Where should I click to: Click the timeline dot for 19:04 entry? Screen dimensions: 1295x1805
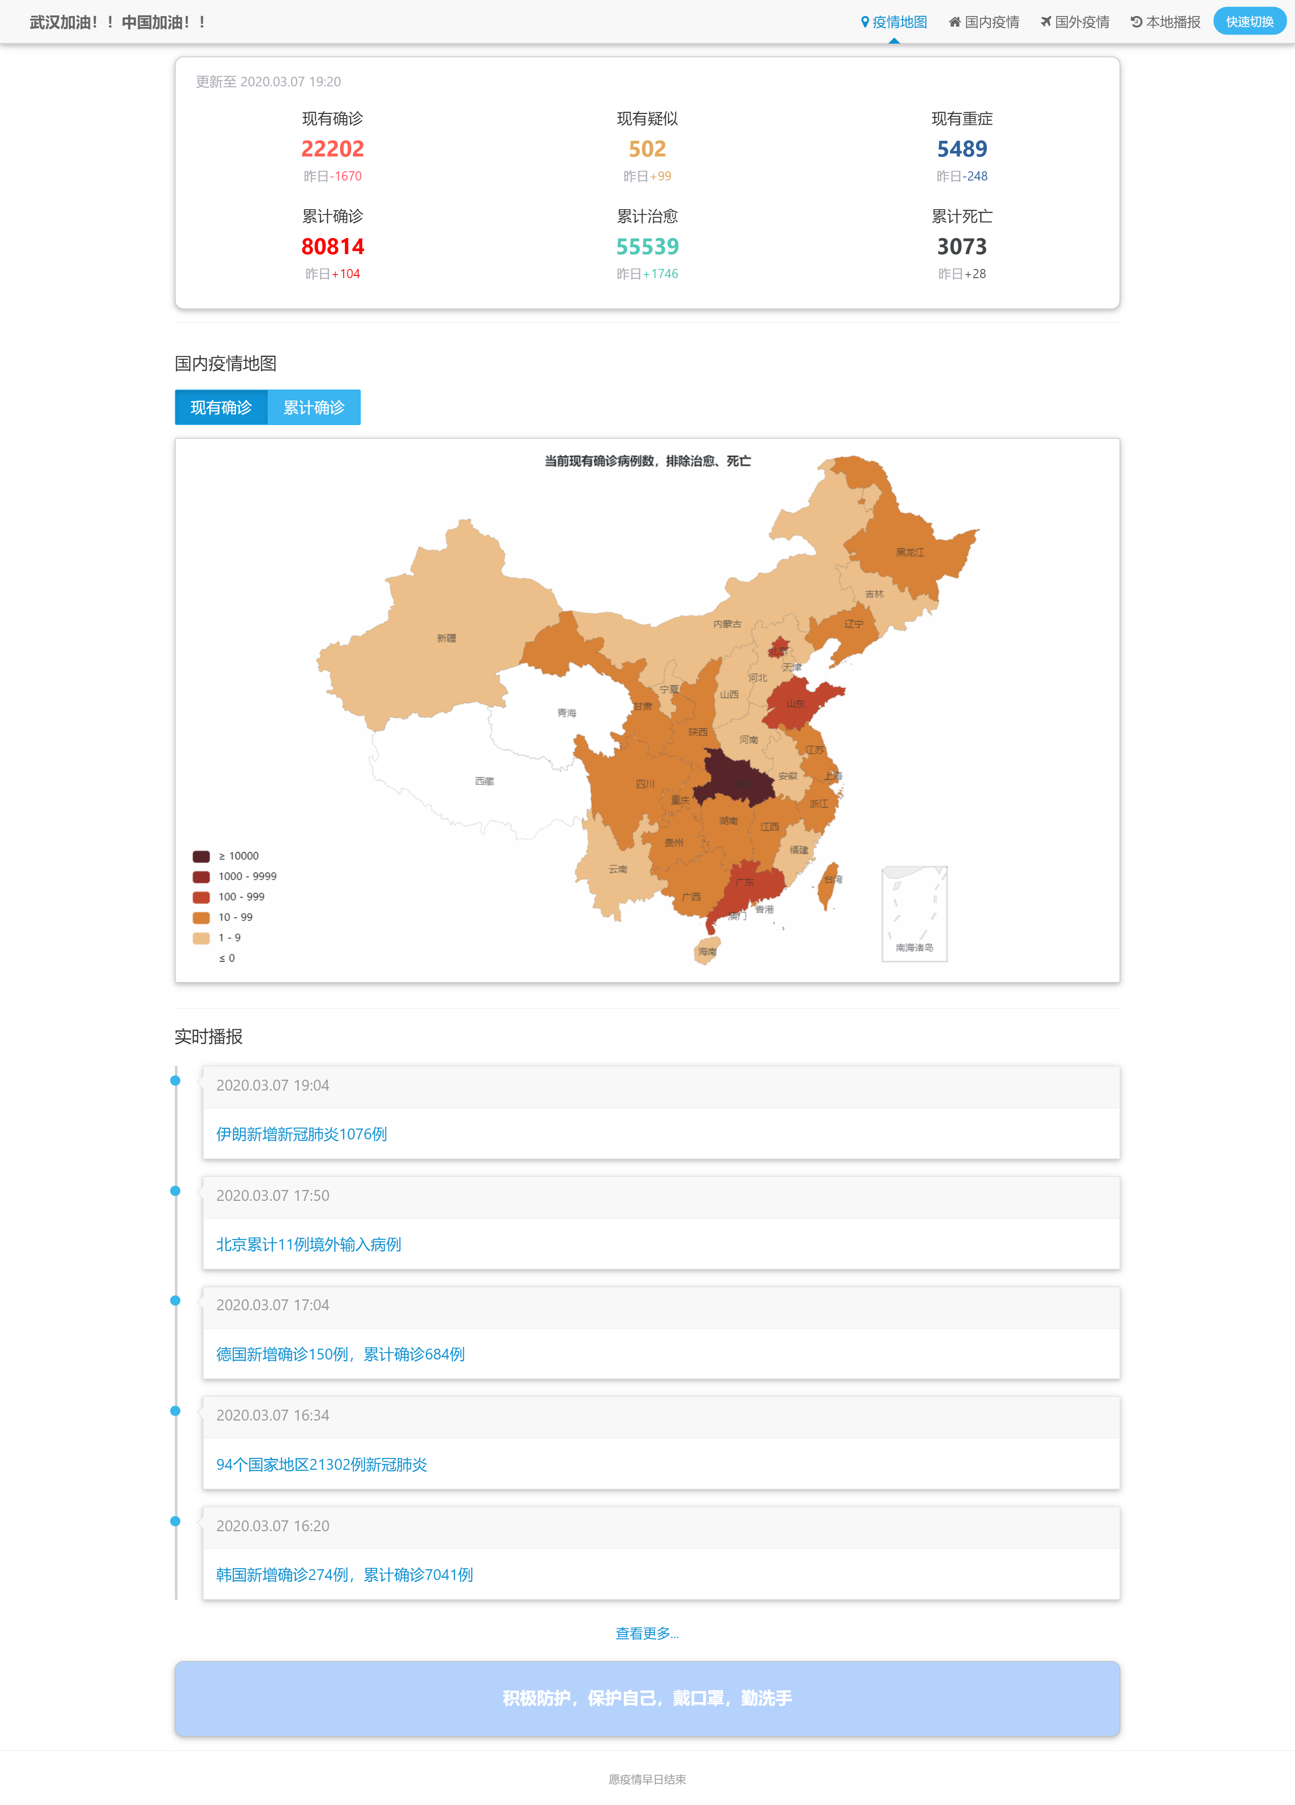pyautogui.click(x=176, y=1081)
